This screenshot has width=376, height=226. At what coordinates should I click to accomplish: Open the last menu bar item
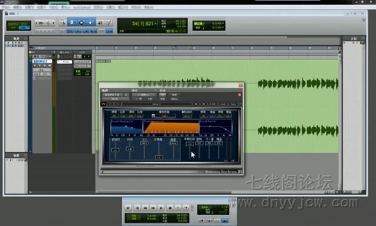149,7
